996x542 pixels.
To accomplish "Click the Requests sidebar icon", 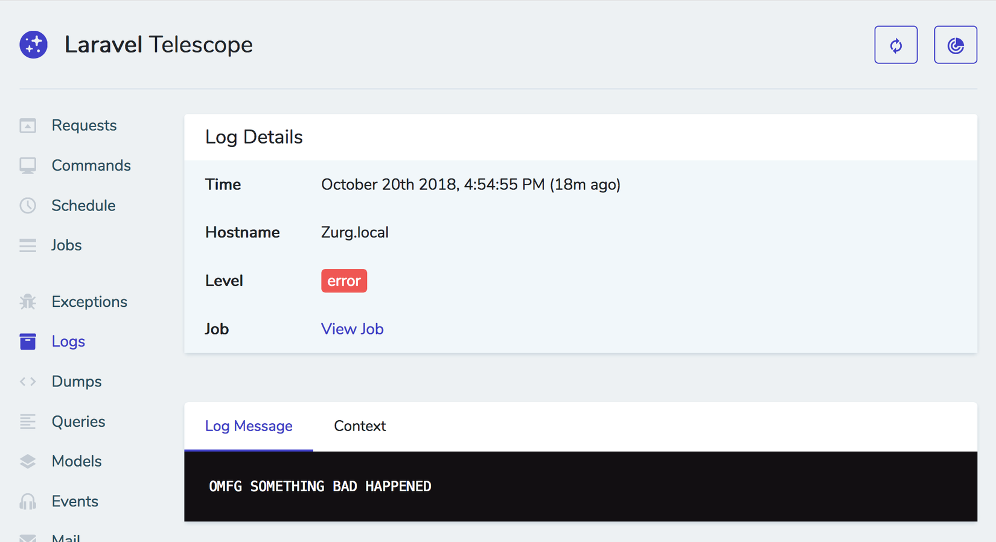I will pyautogui.click(x=28, y=125).
